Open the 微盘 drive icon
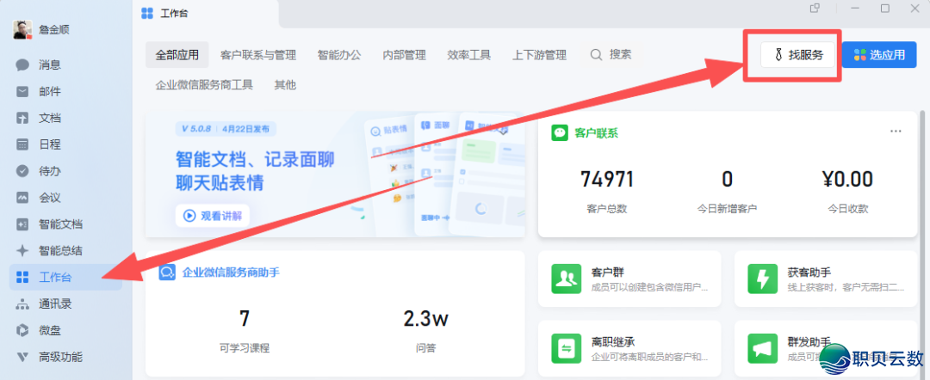This screenshot has width=930, height=380. 22,330
